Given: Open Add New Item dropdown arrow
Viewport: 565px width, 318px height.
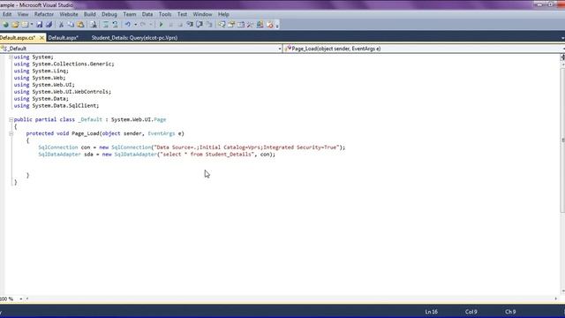Looking at the screenshot, I should click(32, 25).
